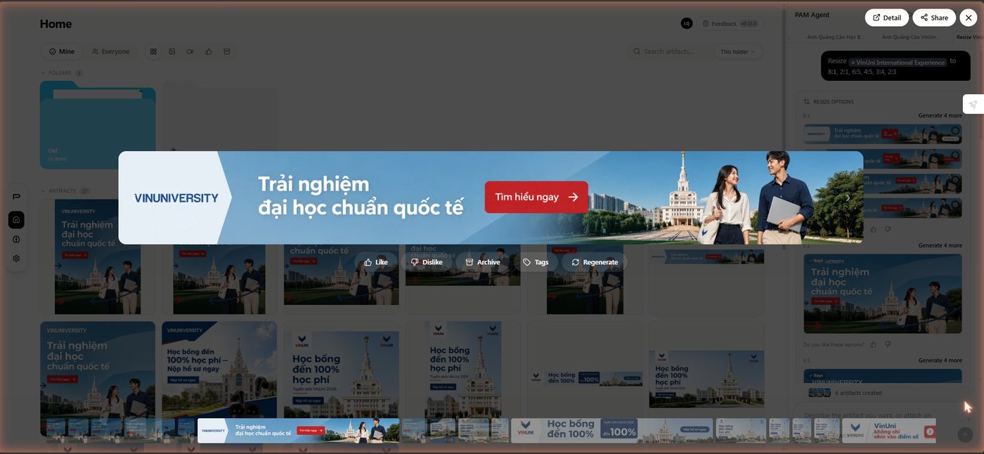Click the RESIZE OPTIONS header icon
The height and width of the screenshot is (454, 984).
(807, 102)
